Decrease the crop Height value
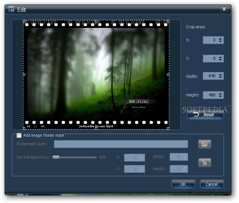Viewport: 239px width, 203px height. tap(220, 96)
